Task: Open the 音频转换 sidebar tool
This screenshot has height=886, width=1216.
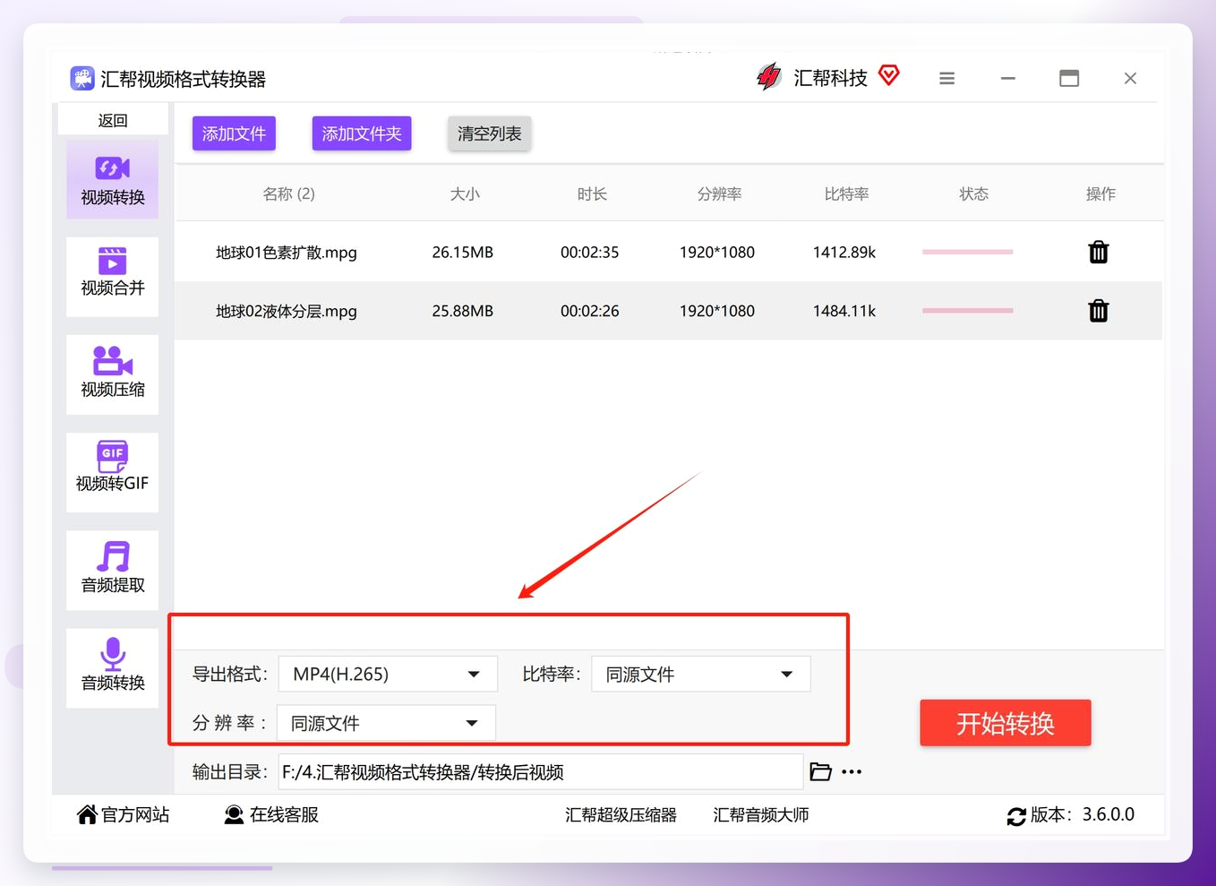Action: [x=112, y=667]
